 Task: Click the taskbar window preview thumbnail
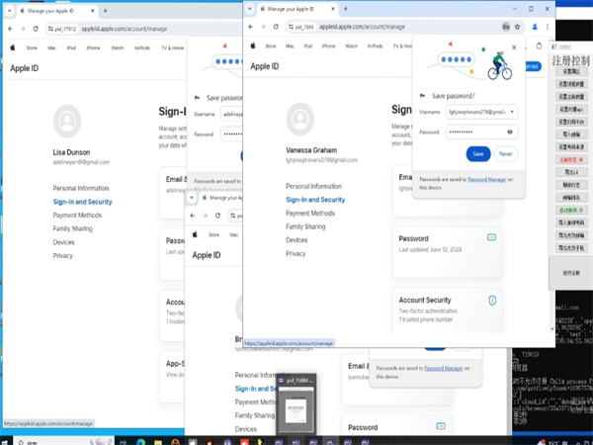294,402
